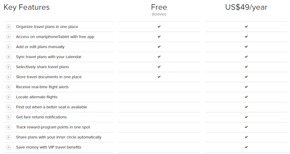Expand plus icon beside Access on smartphone/tablet

9,37
